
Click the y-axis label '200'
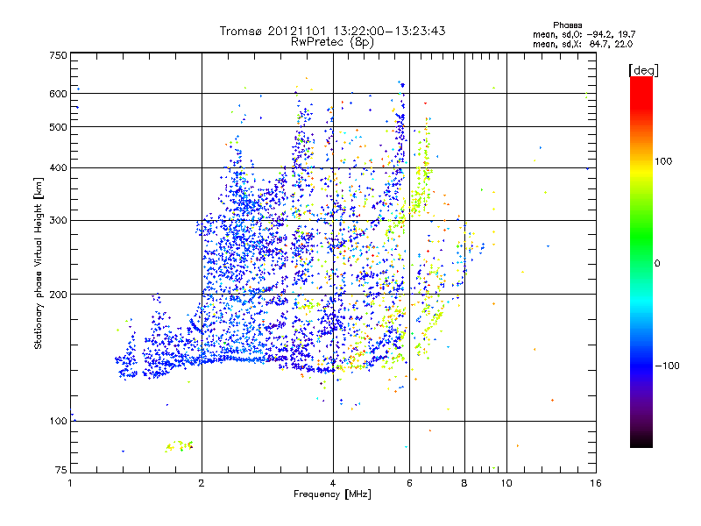click(x=59, y=295)
